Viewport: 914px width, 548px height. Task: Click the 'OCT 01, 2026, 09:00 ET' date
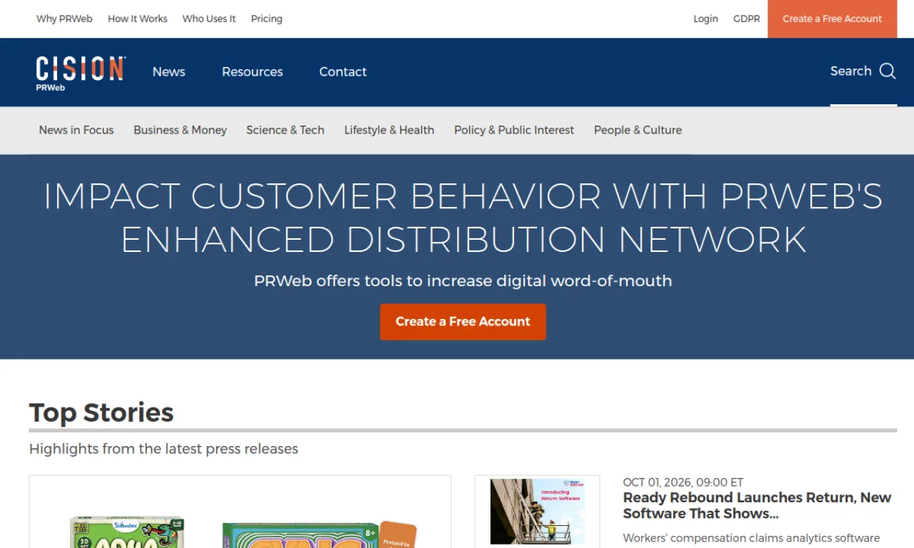coord(683,482)
